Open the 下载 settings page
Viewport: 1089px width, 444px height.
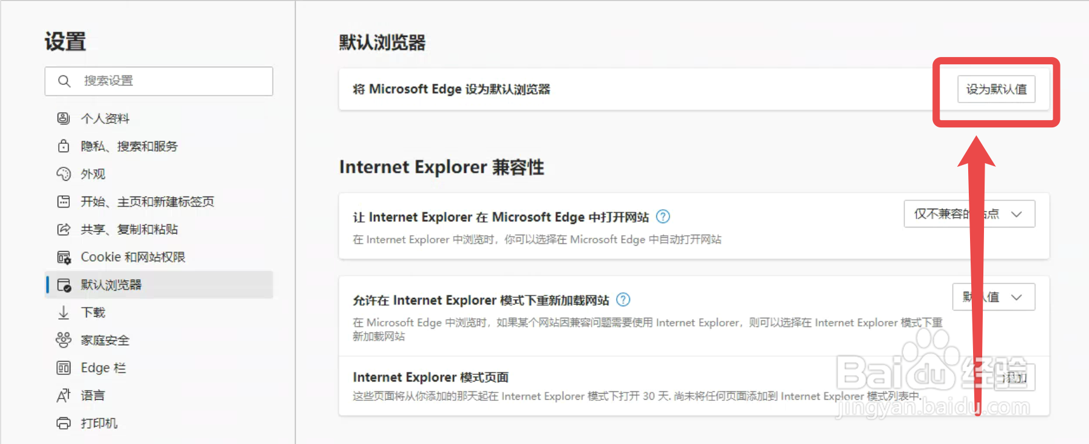coord(160,312)
